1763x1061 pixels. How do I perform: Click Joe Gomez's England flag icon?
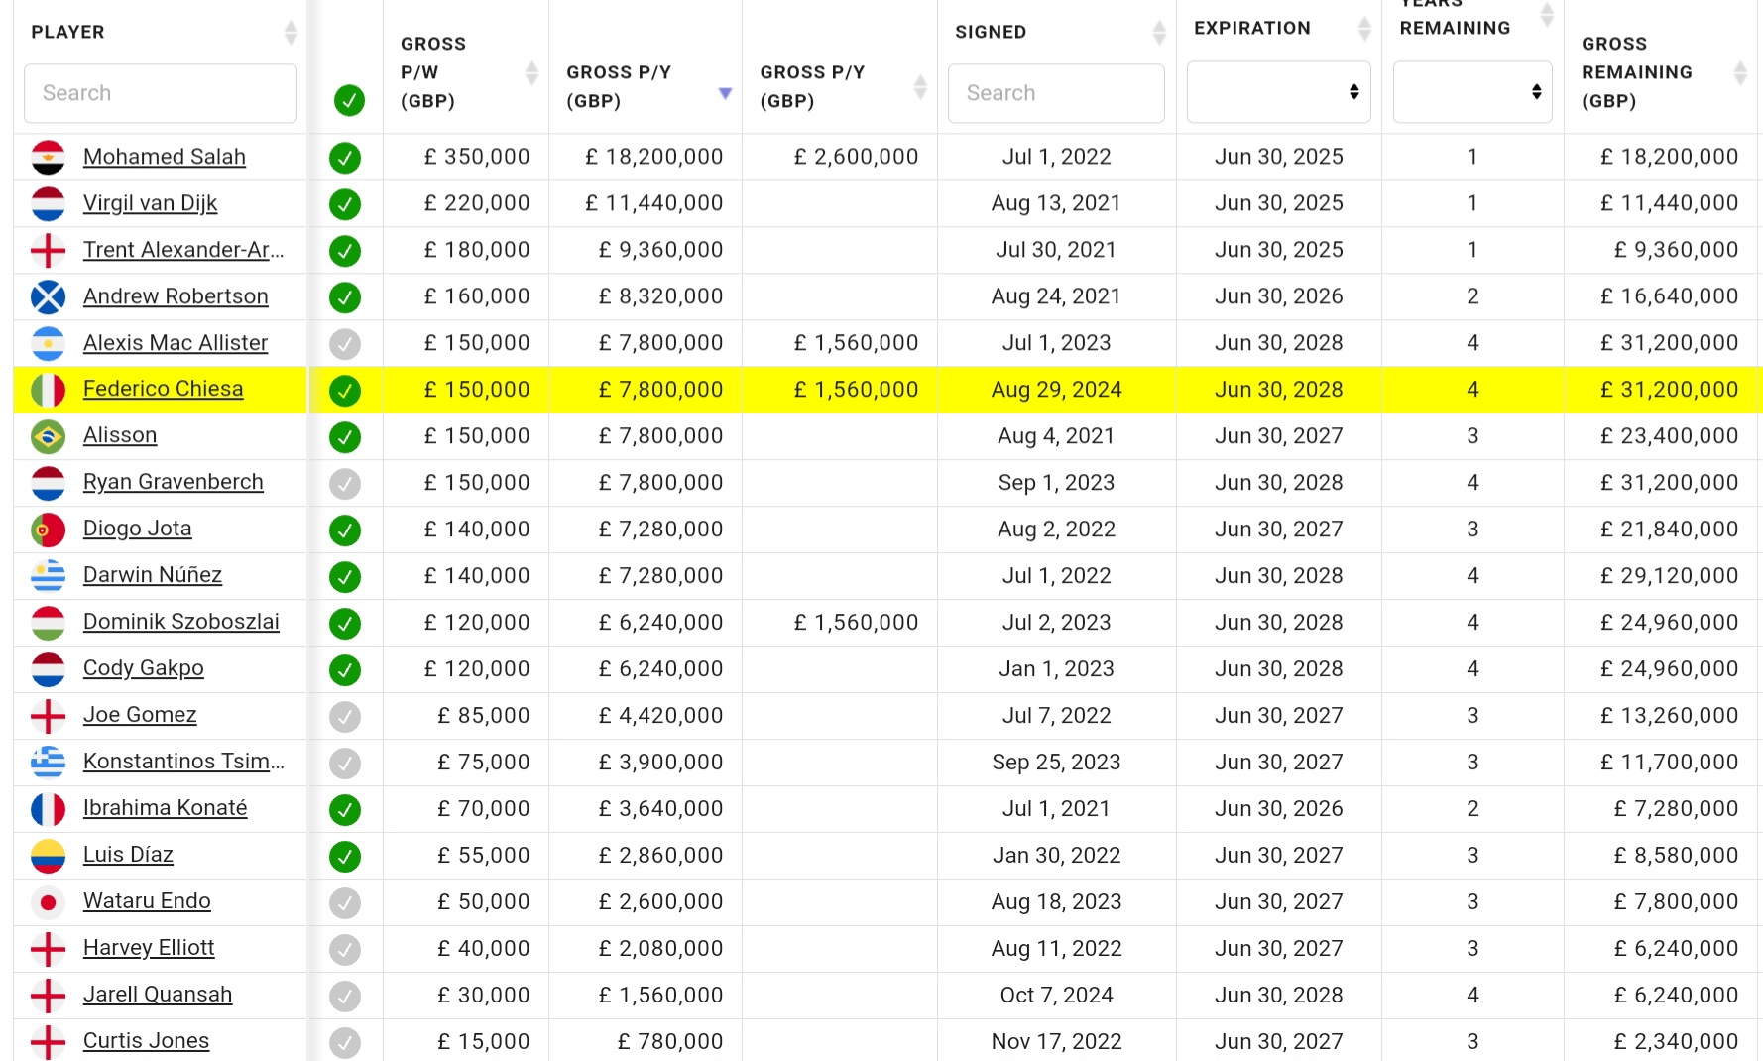[48, 716]
